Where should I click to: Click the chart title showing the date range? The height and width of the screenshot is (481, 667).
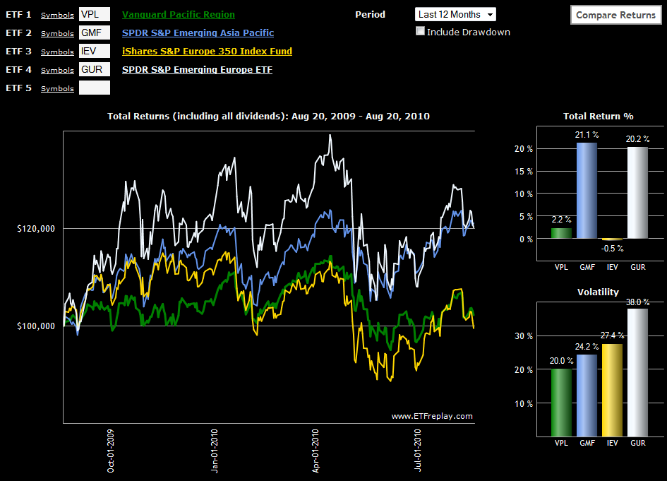coord(268,117)
